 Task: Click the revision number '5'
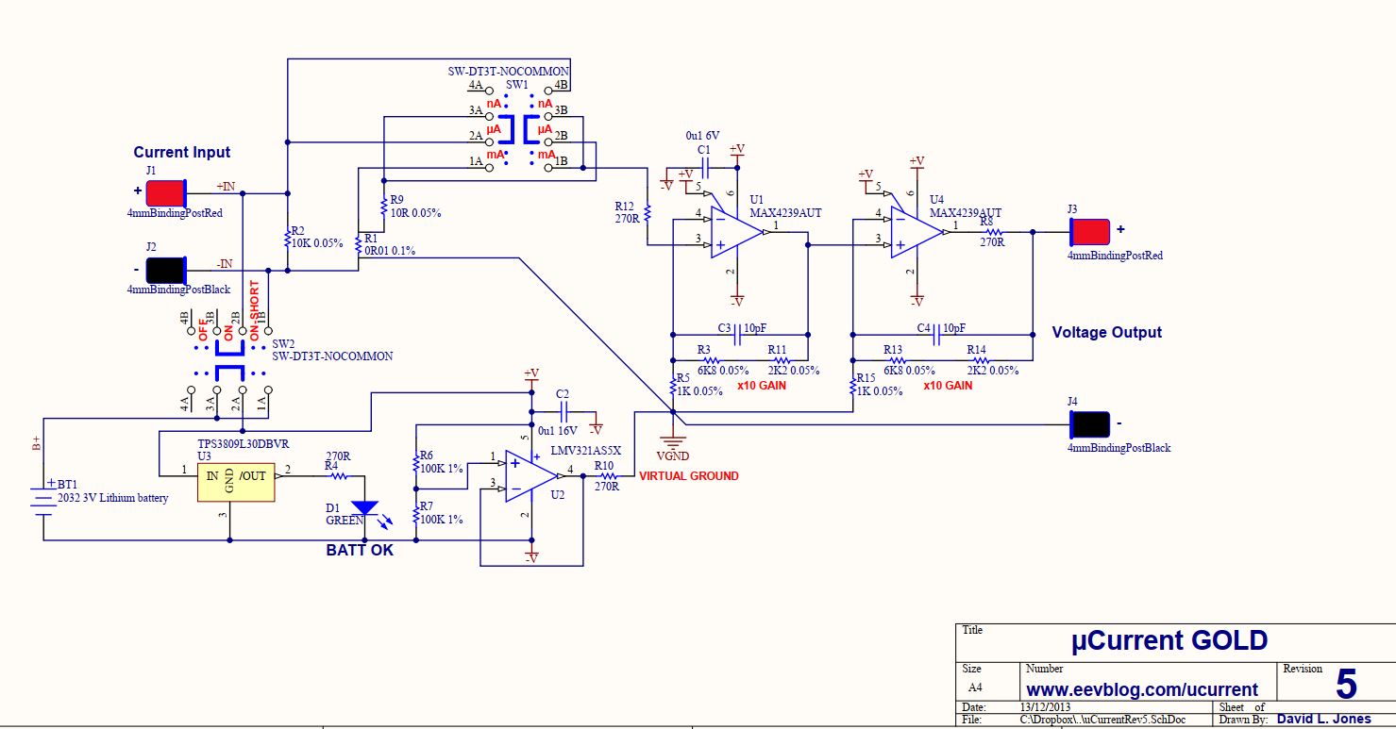point(1347,684)
